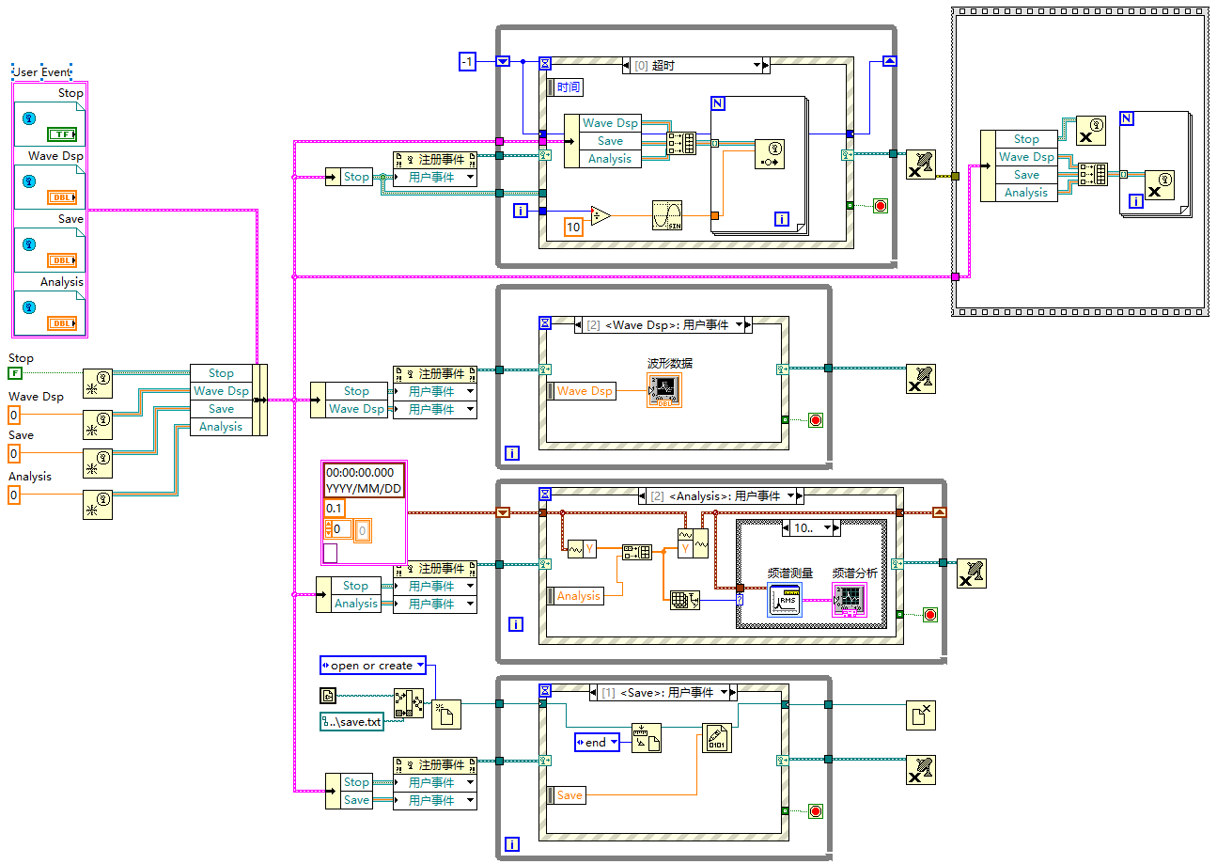Viewport: 1217px width, 864px height.
Task: Click stop terminal of Save While Loop
Action: click(x=816, y=810)
